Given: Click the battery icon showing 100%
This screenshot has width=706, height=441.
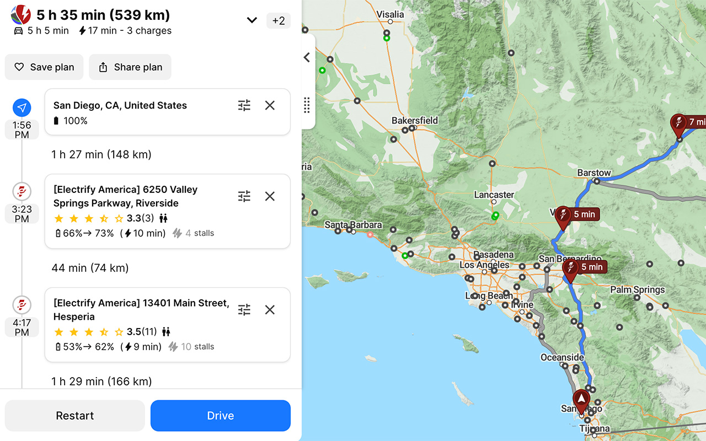Looking at the screenshot, I should pos(56,120).
